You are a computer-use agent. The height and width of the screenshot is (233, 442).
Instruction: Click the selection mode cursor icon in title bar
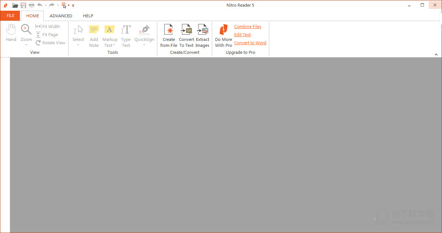pos(64,5)
